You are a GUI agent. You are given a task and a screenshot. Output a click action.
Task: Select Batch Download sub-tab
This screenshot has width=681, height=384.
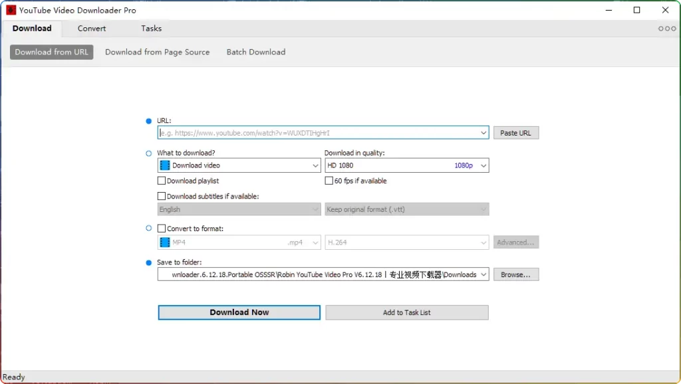(x=256, y=52)
